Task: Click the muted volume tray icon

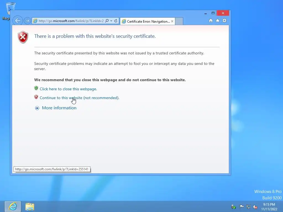Action: [255, 206]
